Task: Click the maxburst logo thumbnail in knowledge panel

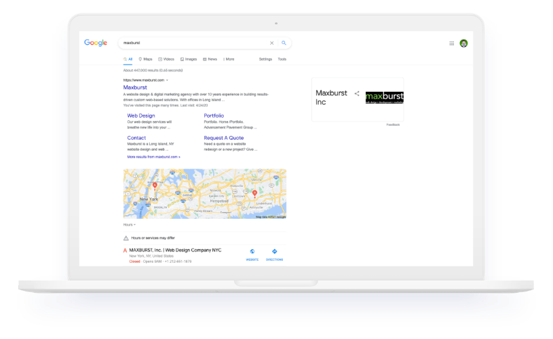Action: click(385, 97)
